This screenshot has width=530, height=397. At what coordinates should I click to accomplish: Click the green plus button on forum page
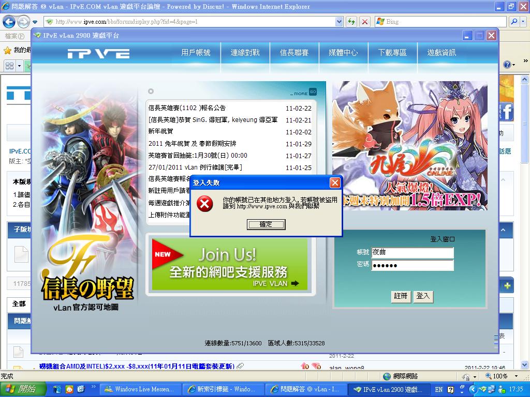(x=507, y=286)
